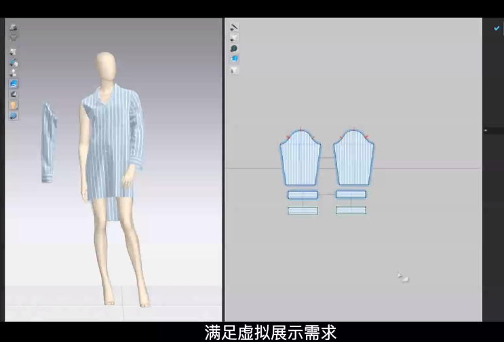Toggle the light bulb eye icon in 3D toolbar
This screenshot has height=342, width=504.
(13, 73)
